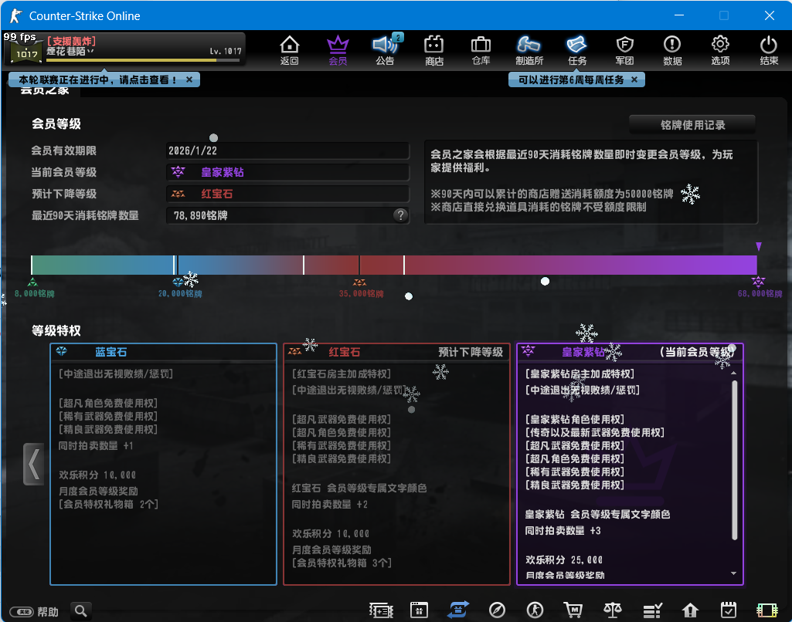Click the balance scales icon in bottom bar

click(x=613, y=610)
